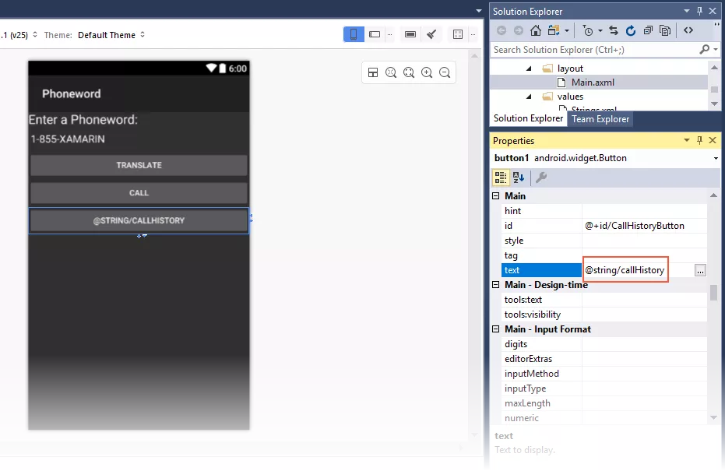Toggle the highlight containers layout icon
This screenshot has width=725, height=471.
[x=373, y=72]
